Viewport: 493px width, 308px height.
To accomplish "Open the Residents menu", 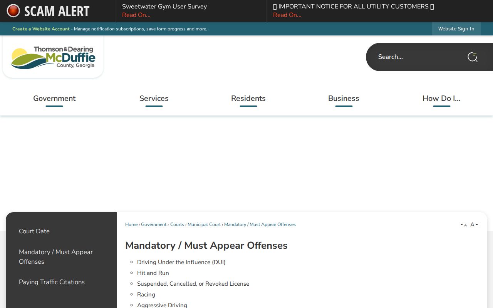I will 248,99.
